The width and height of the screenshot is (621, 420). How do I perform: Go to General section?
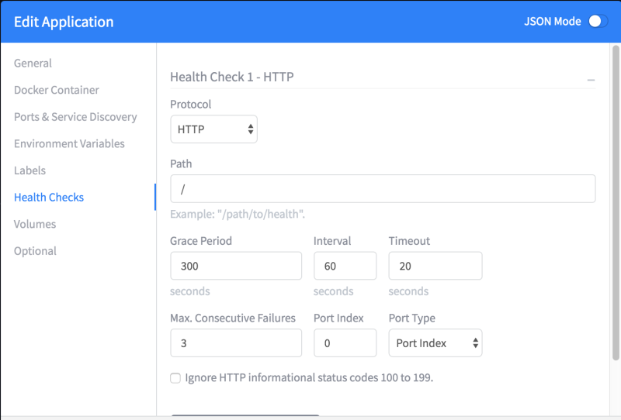(x=33, y=64)
